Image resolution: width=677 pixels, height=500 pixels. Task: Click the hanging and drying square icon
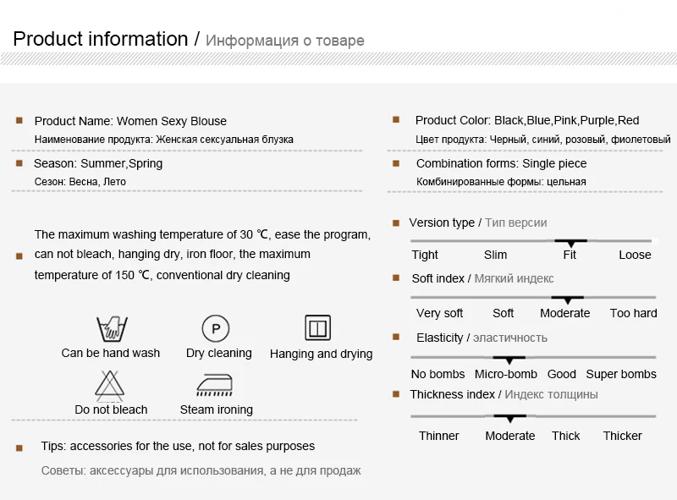[318, 328]
